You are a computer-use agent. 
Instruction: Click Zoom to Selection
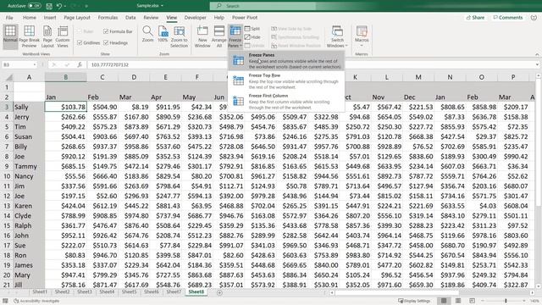(179, 36)
